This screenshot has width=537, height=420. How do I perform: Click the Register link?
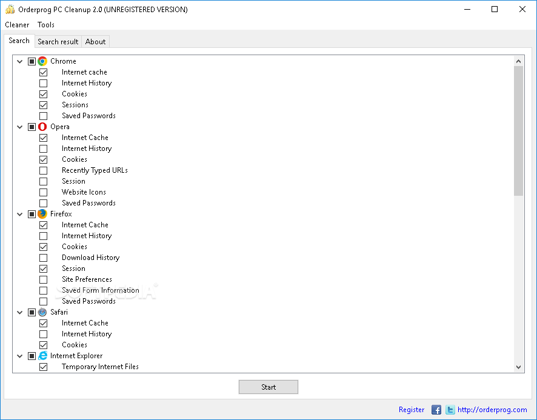click(412, 410)
